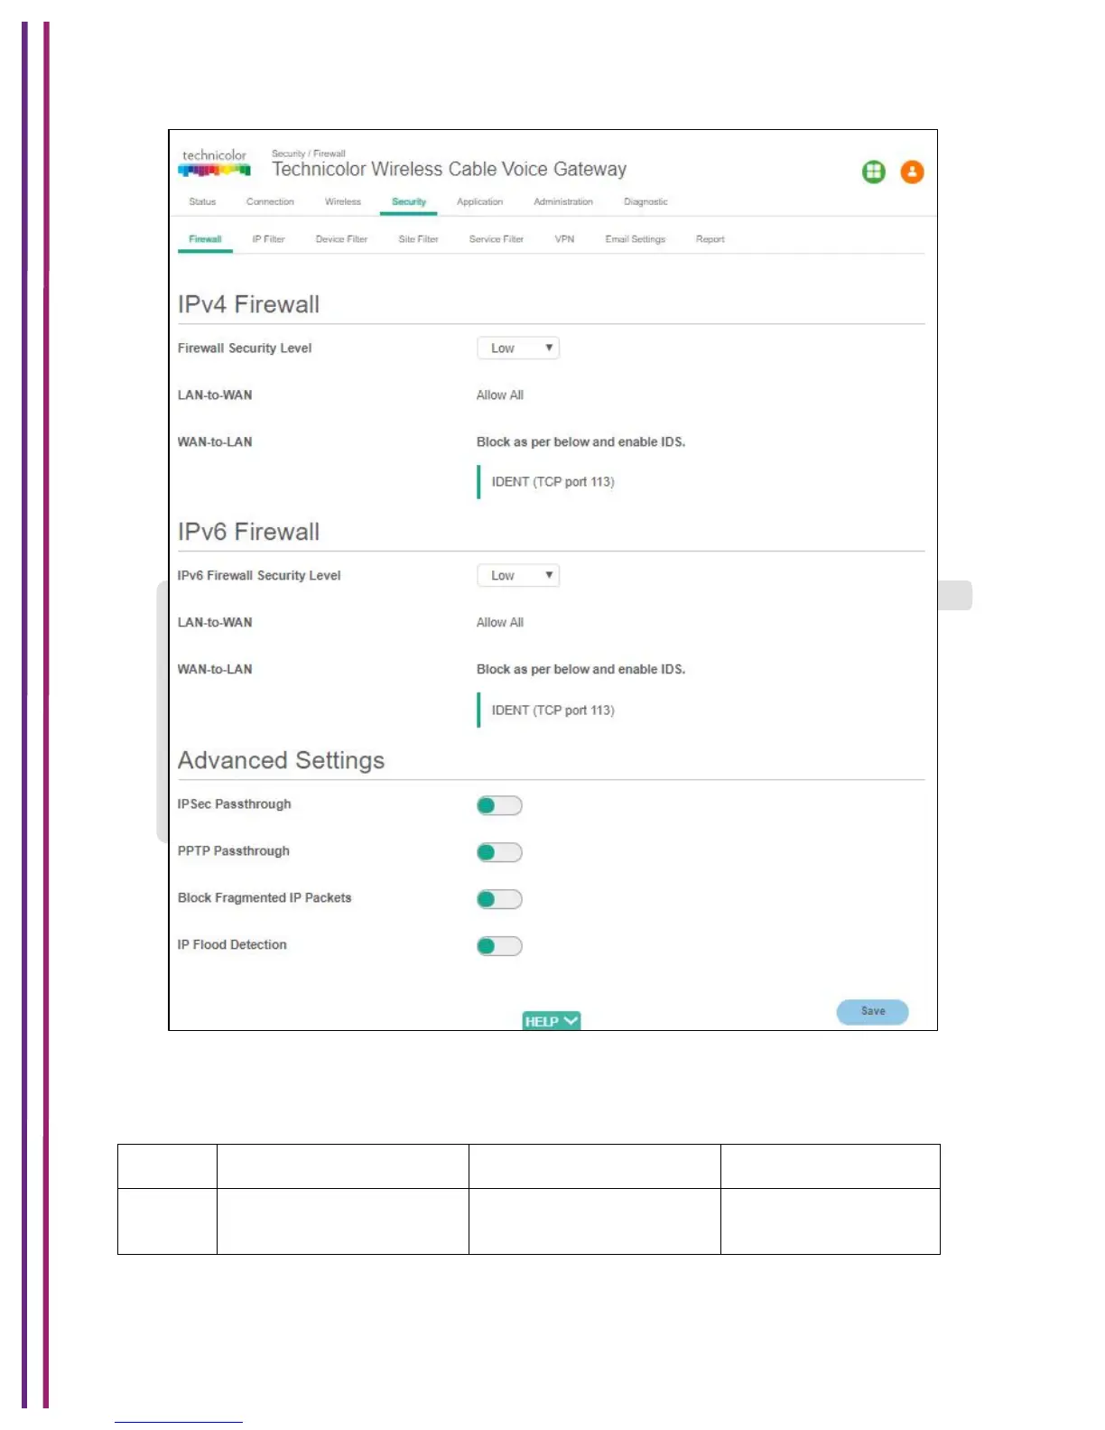Click the Save button
Screen dimensions: 1105x1430
click(873, 1012)
